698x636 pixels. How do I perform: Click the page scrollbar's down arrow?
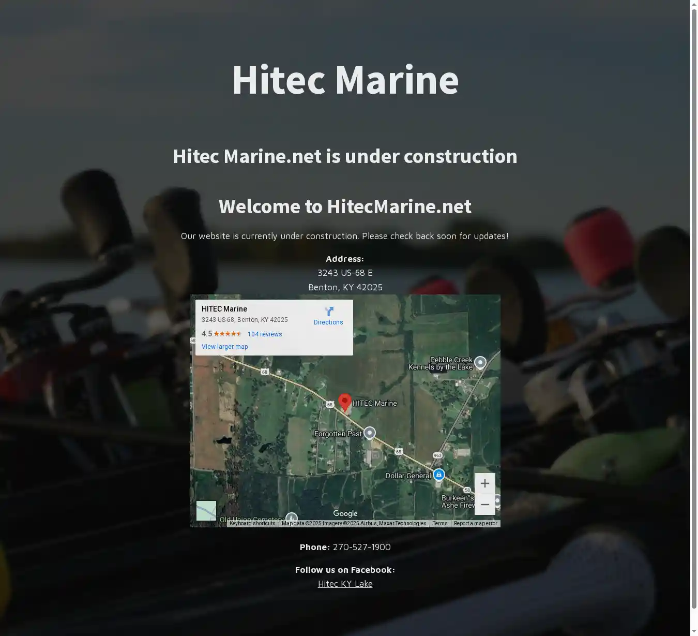point(694,631)
